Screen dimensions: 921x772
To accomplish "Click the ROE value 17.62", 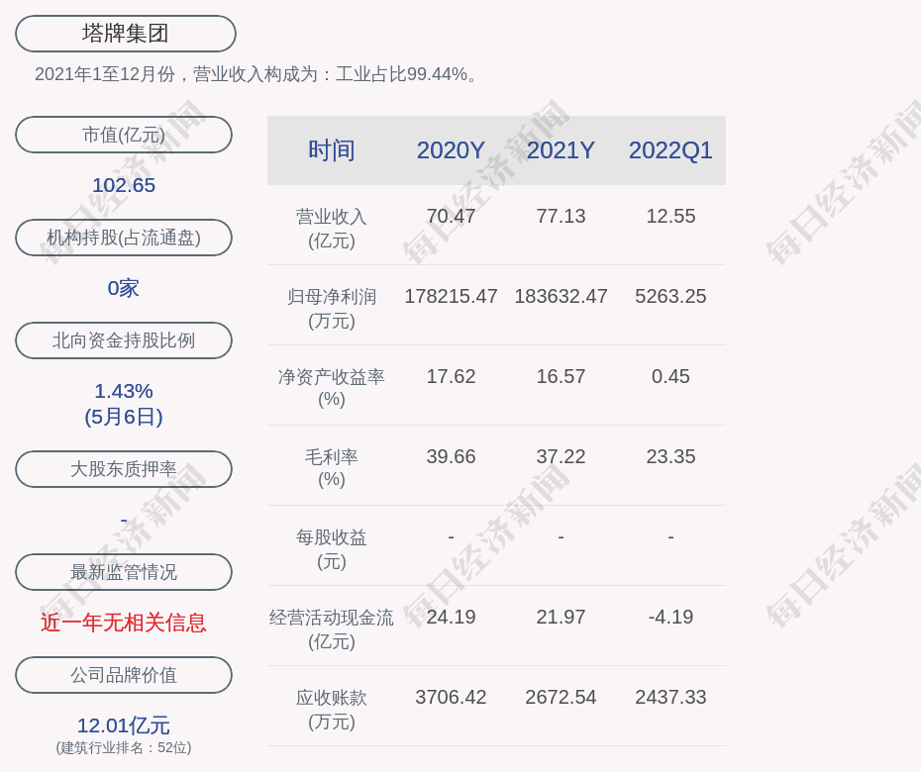I will [451, 376].
